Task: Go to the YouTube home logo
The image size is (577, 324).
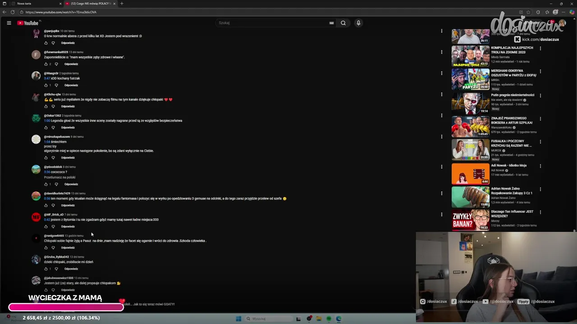Action: click(x=27, y=23)
